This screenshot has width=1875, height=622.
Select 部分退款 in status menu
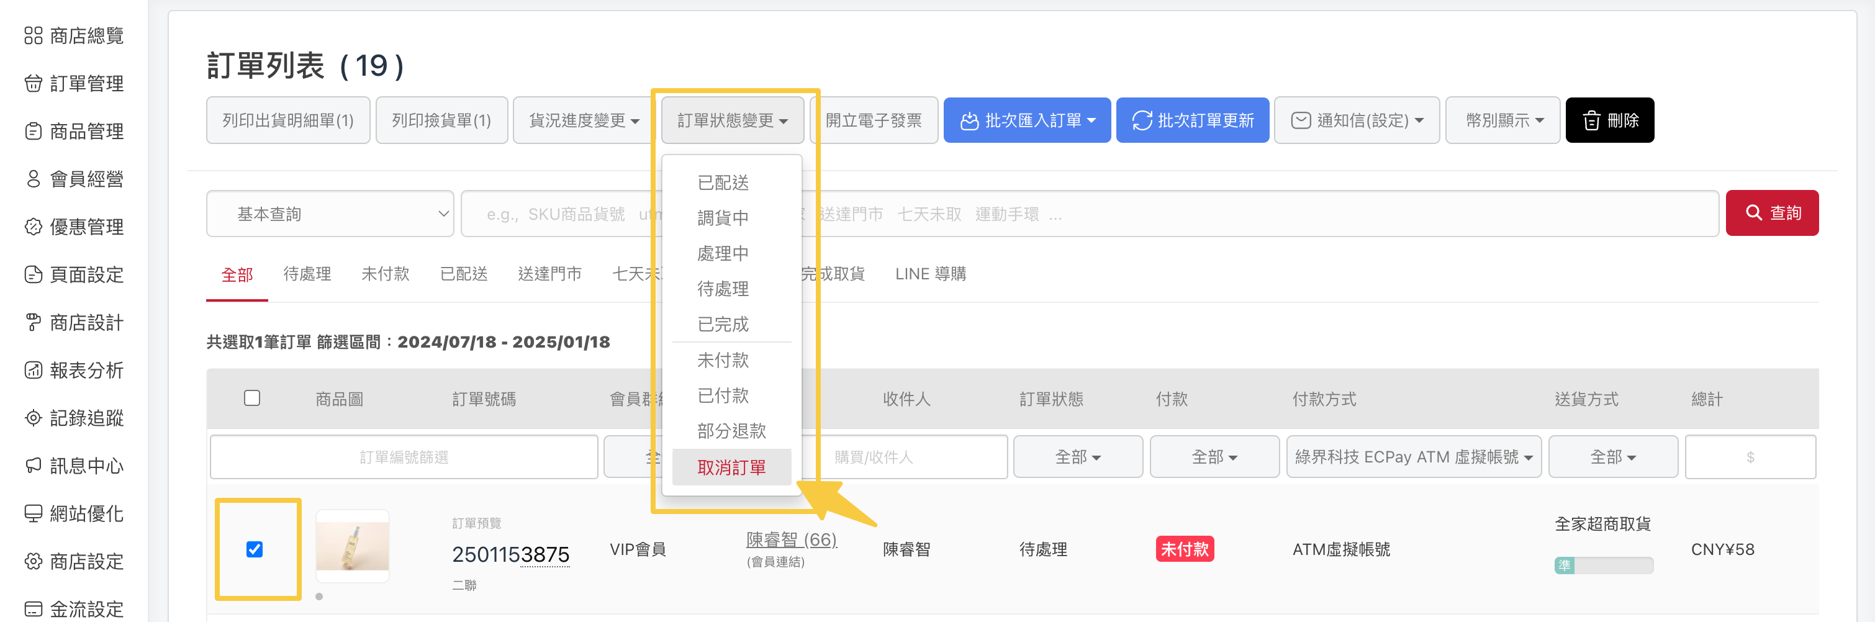[731, 431]
